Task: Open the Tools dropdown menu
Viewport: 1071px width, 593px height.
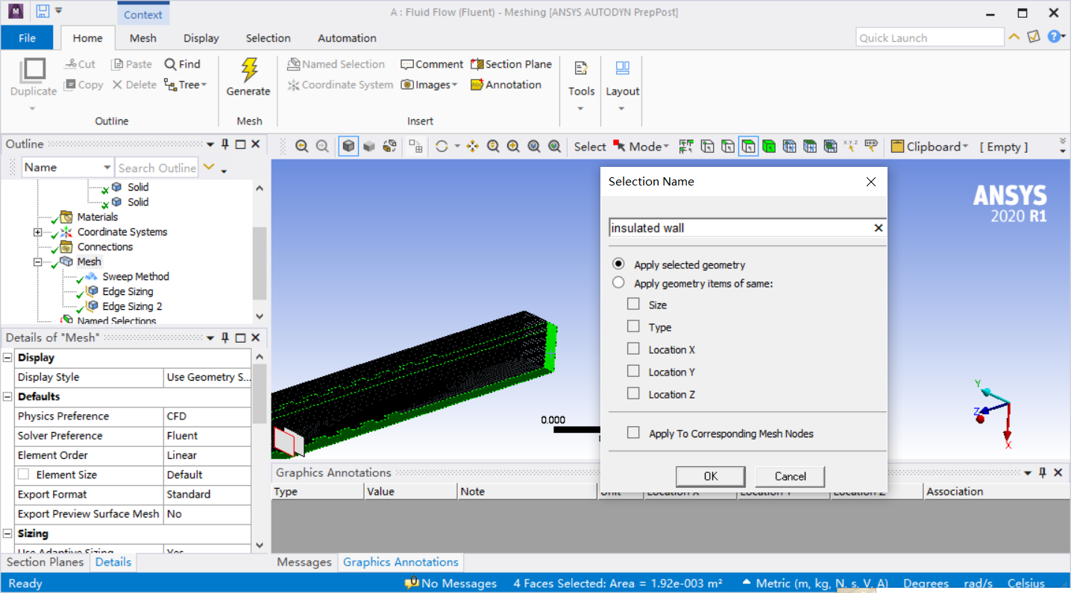Action: tap(581, 109)
